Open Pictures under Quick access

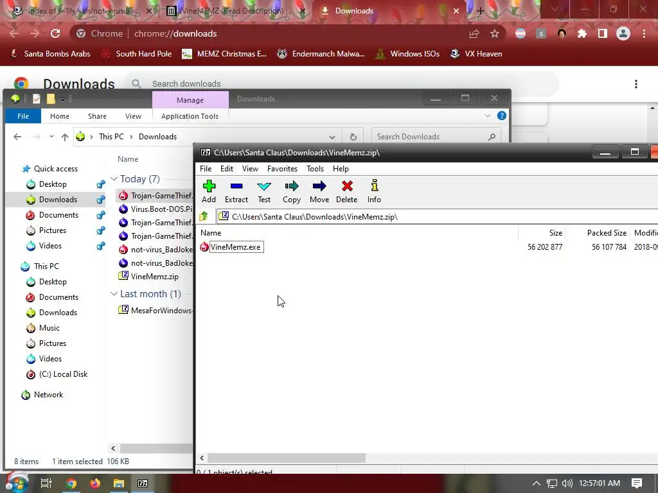tap(52, 230)
